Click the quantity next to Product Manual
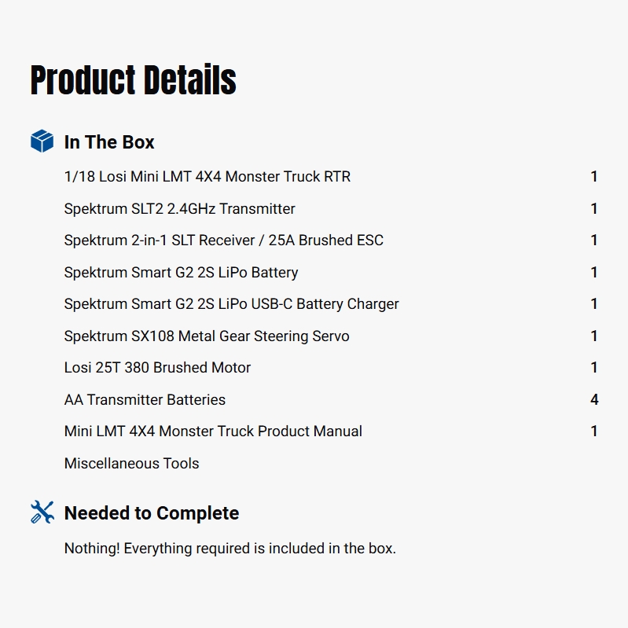 point(594,432)
